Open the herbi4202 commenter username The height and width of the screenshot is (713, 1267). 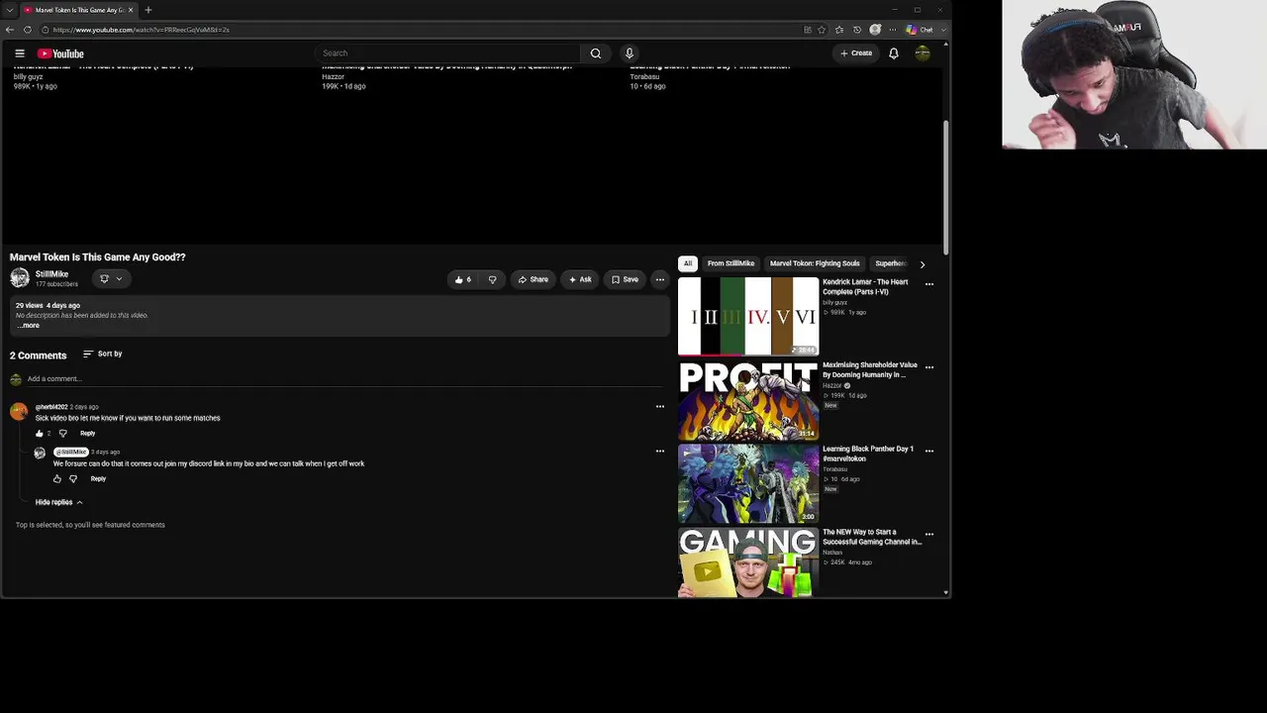click(x=51, y=407)
